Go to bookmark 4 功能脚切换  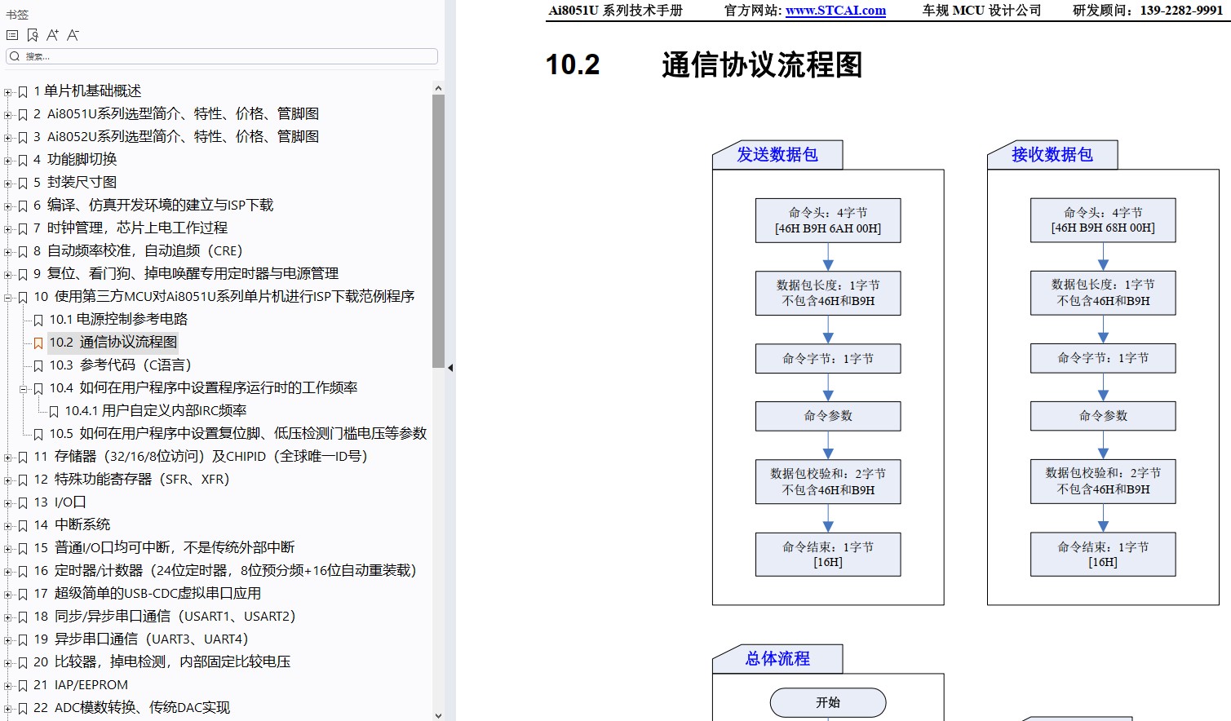pos(75,160)
